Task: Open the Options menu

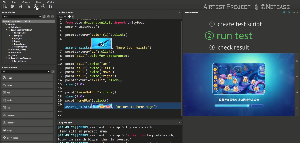Action: (26, 2)
